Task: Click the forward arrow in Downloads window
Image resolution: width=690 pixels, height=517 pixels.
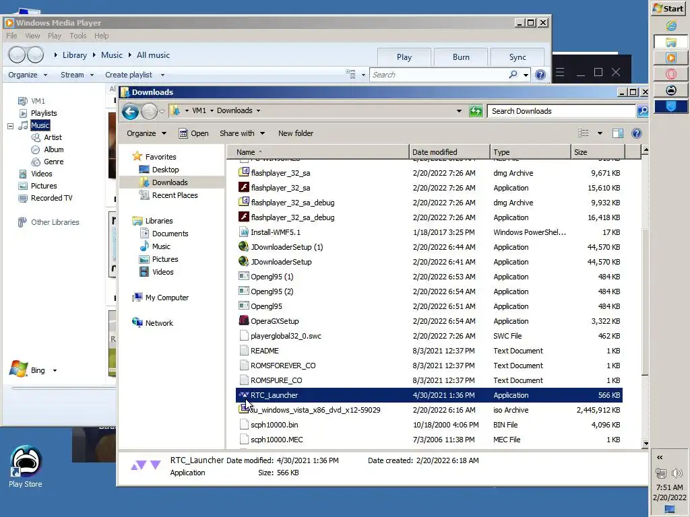Action: pyautogui.click(x=149, y=111)
